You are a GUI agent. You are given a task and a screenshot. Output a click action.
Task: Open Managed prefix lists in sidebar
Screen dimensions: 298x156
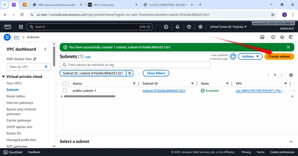[21, 140]
